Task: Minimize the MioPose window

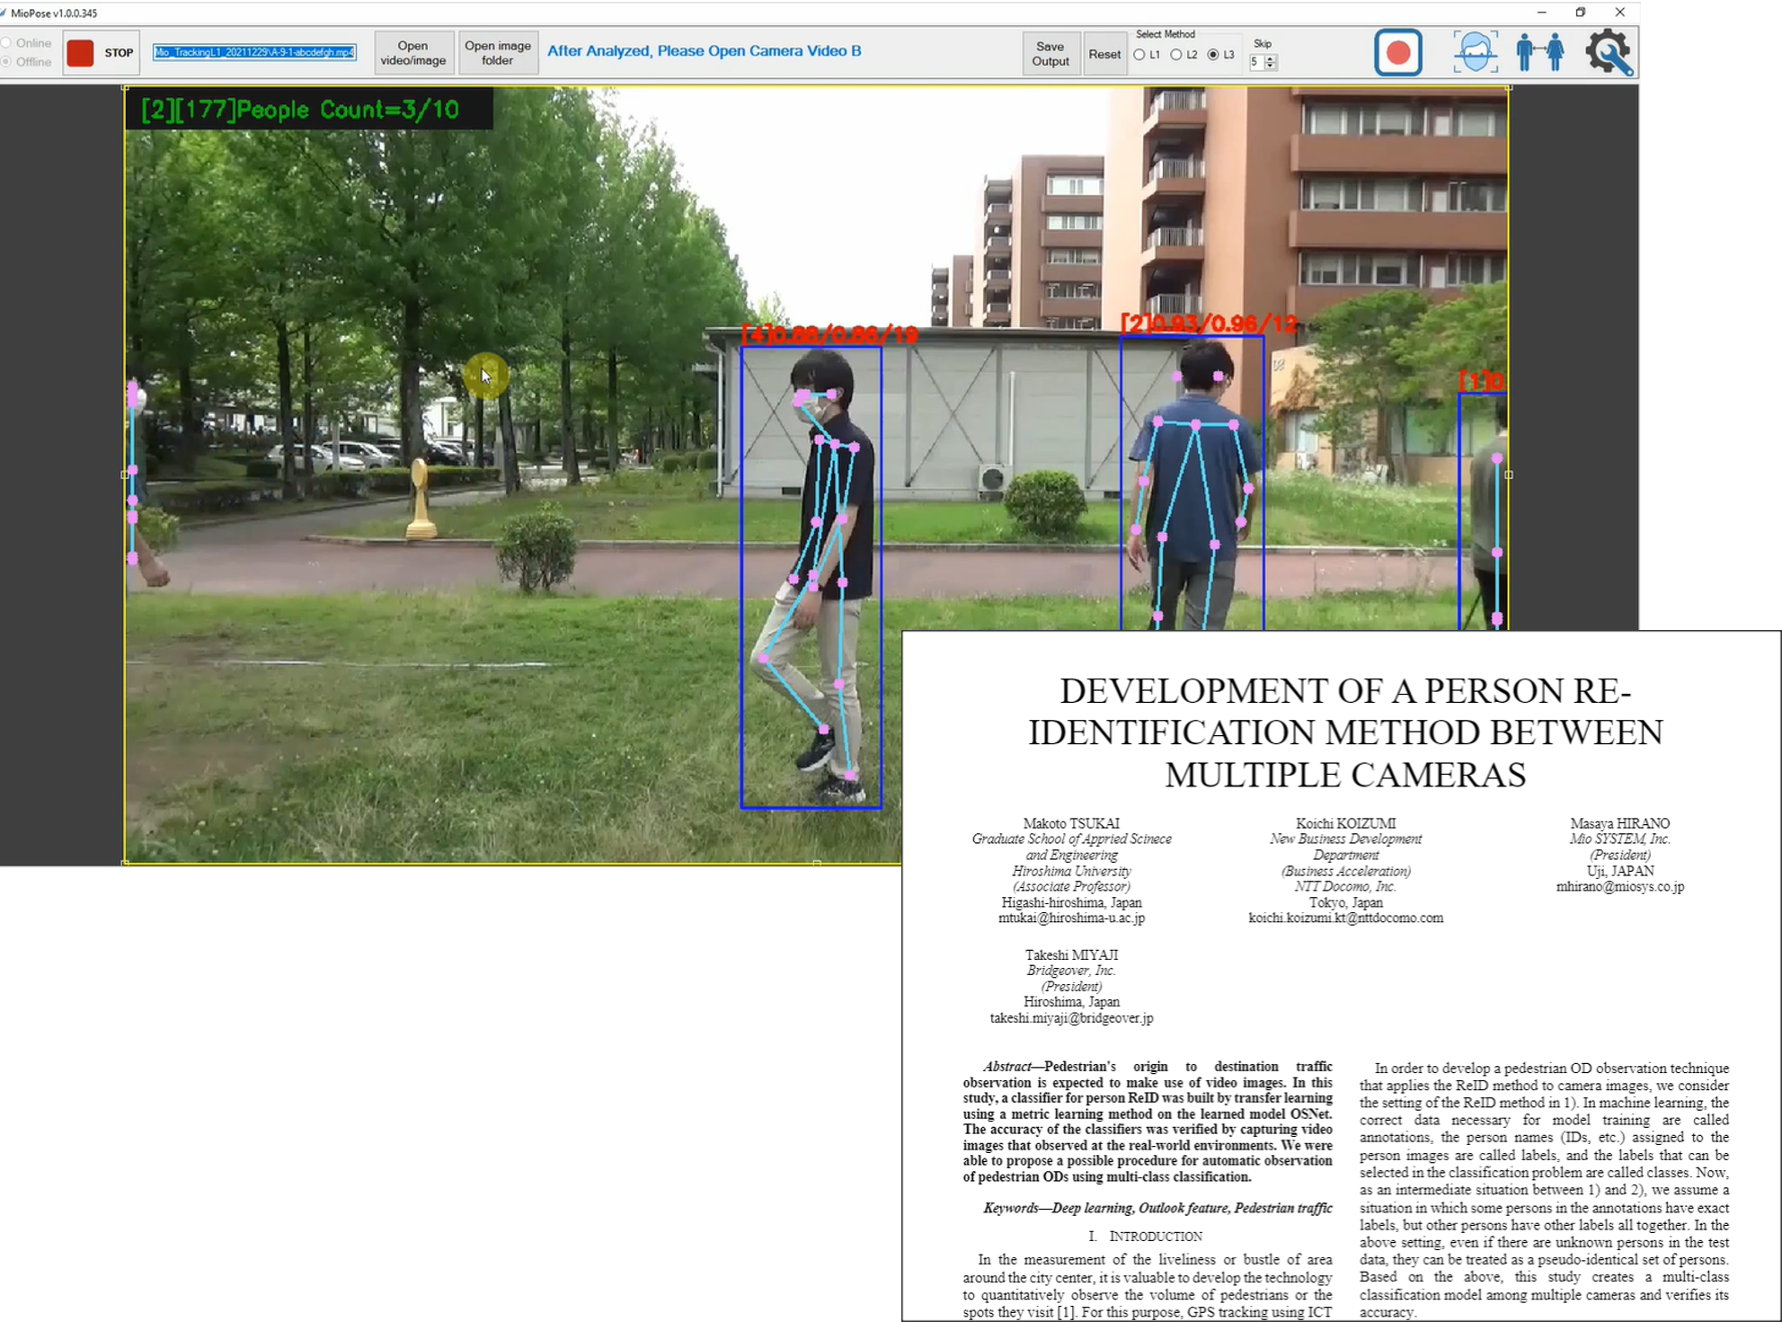Action: click(x=1541, y=13)
